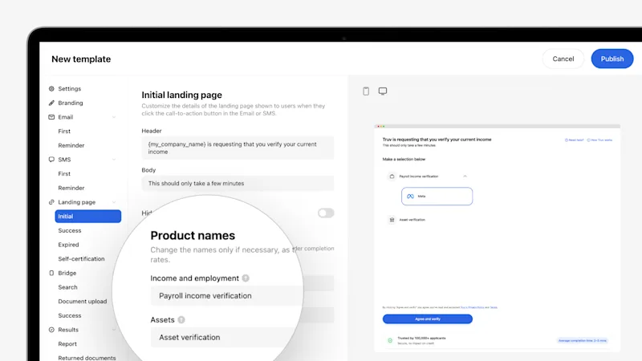Viewport: 642px width, 361px height.
Task: Click asset bank icon in preview
Action: pyautogui.click(x=392, y=220)
